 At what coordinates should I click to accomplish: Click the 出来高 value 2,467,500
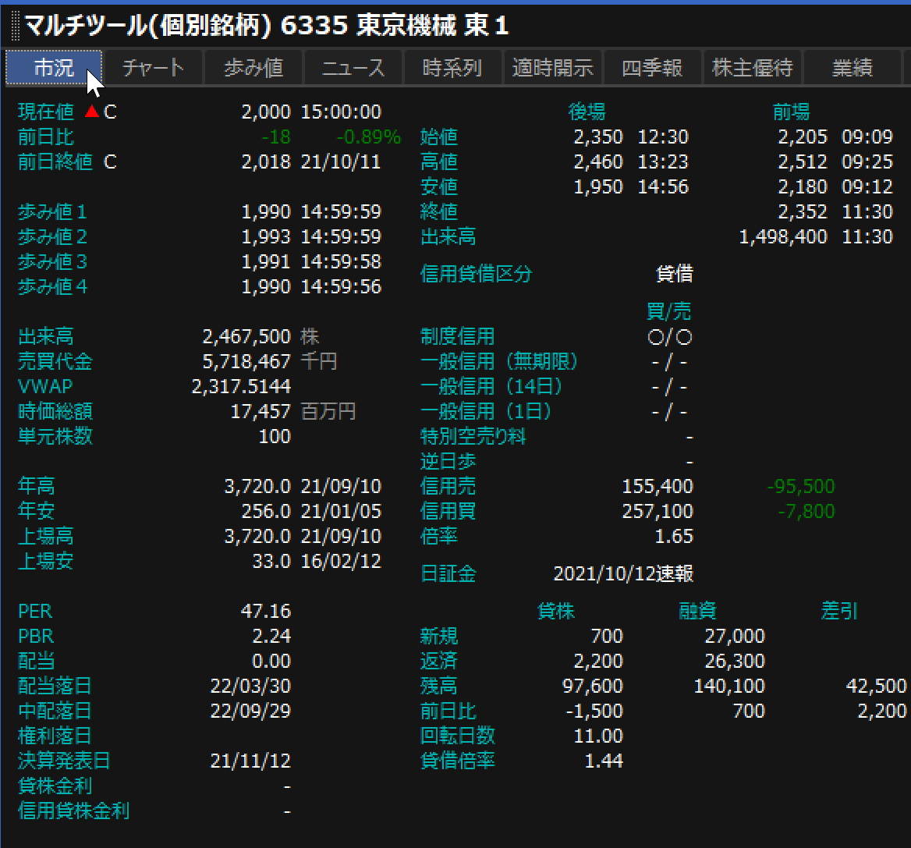point(246,336)
